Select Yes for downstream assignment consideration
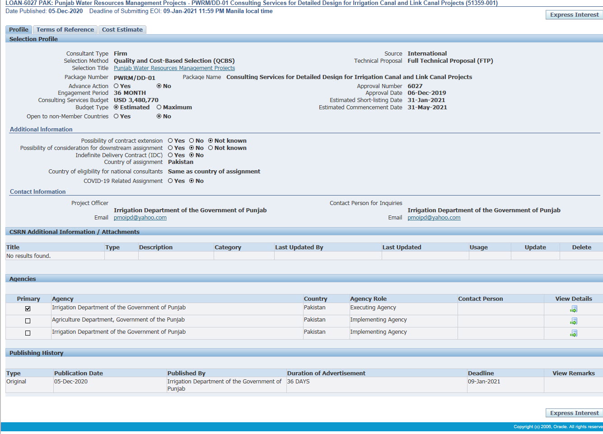This screenshot has height=434, width=603. [x=170, y=148]
